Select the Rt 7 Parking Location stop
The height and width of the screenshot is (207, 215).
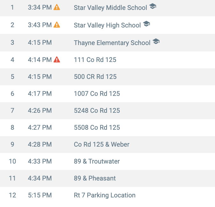tap(105, 195)
